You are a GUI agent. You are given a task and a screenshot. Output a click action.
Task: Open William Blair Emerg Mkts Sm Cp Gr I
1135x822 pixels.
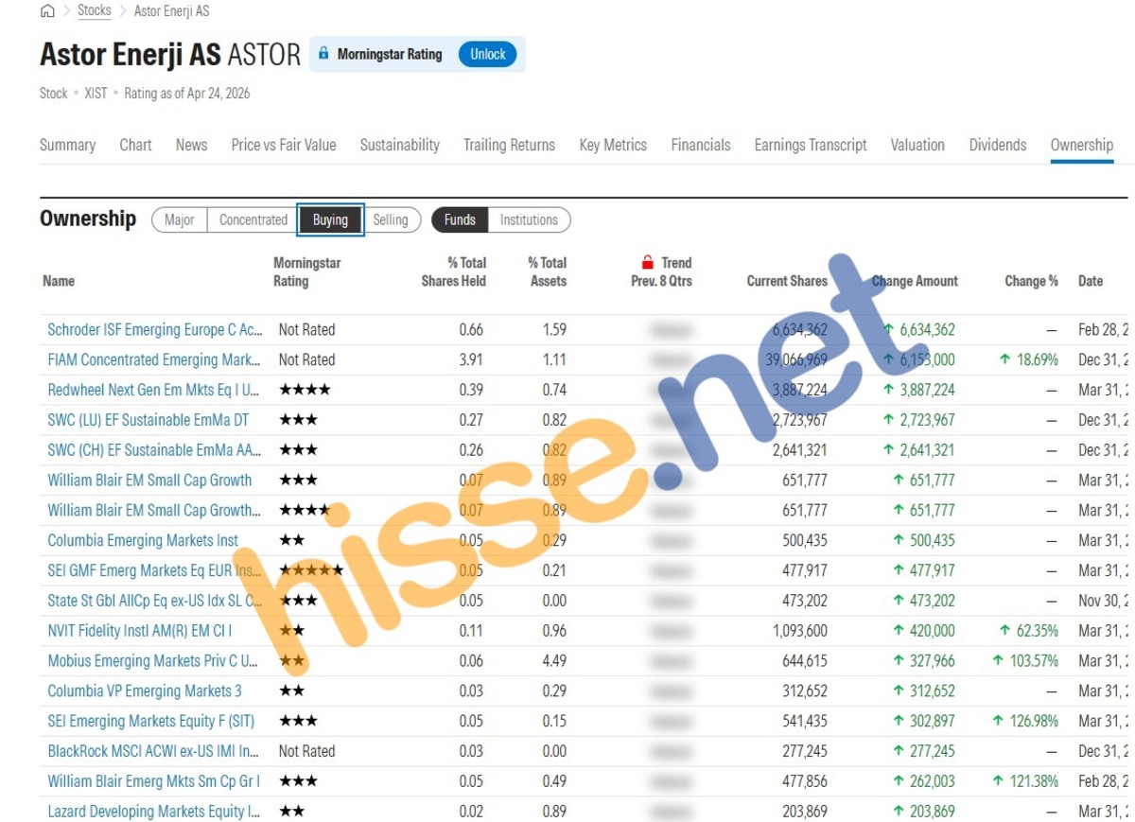coord(154,781)
